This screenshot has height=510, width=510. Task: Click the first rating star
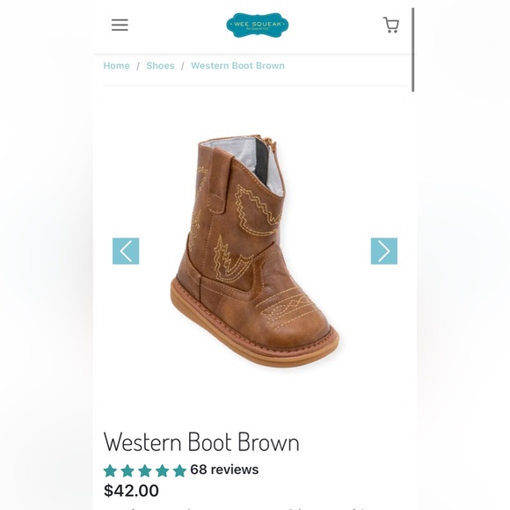pos(110,470)
